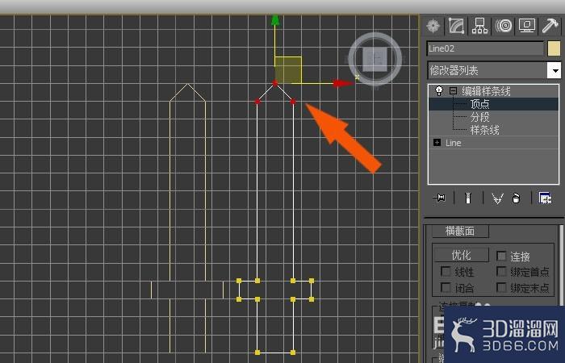This screenshot has height=363, width=565.
Task: Open the Display command panel tab
Action: (x=527, y=26)
